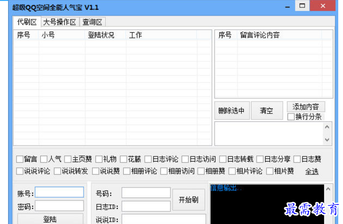Open the 大号操作区 tab
This screenshot has width=343, height=224.
coord(60,22)
